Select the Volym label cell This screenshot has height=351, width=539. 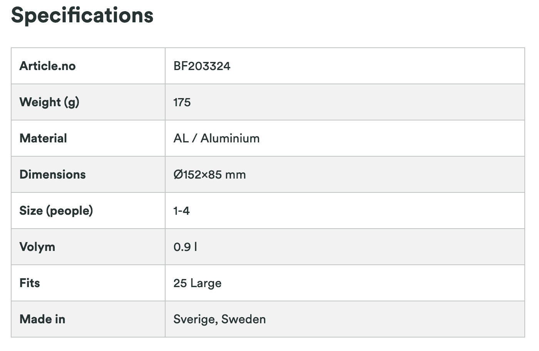[88, 247]
